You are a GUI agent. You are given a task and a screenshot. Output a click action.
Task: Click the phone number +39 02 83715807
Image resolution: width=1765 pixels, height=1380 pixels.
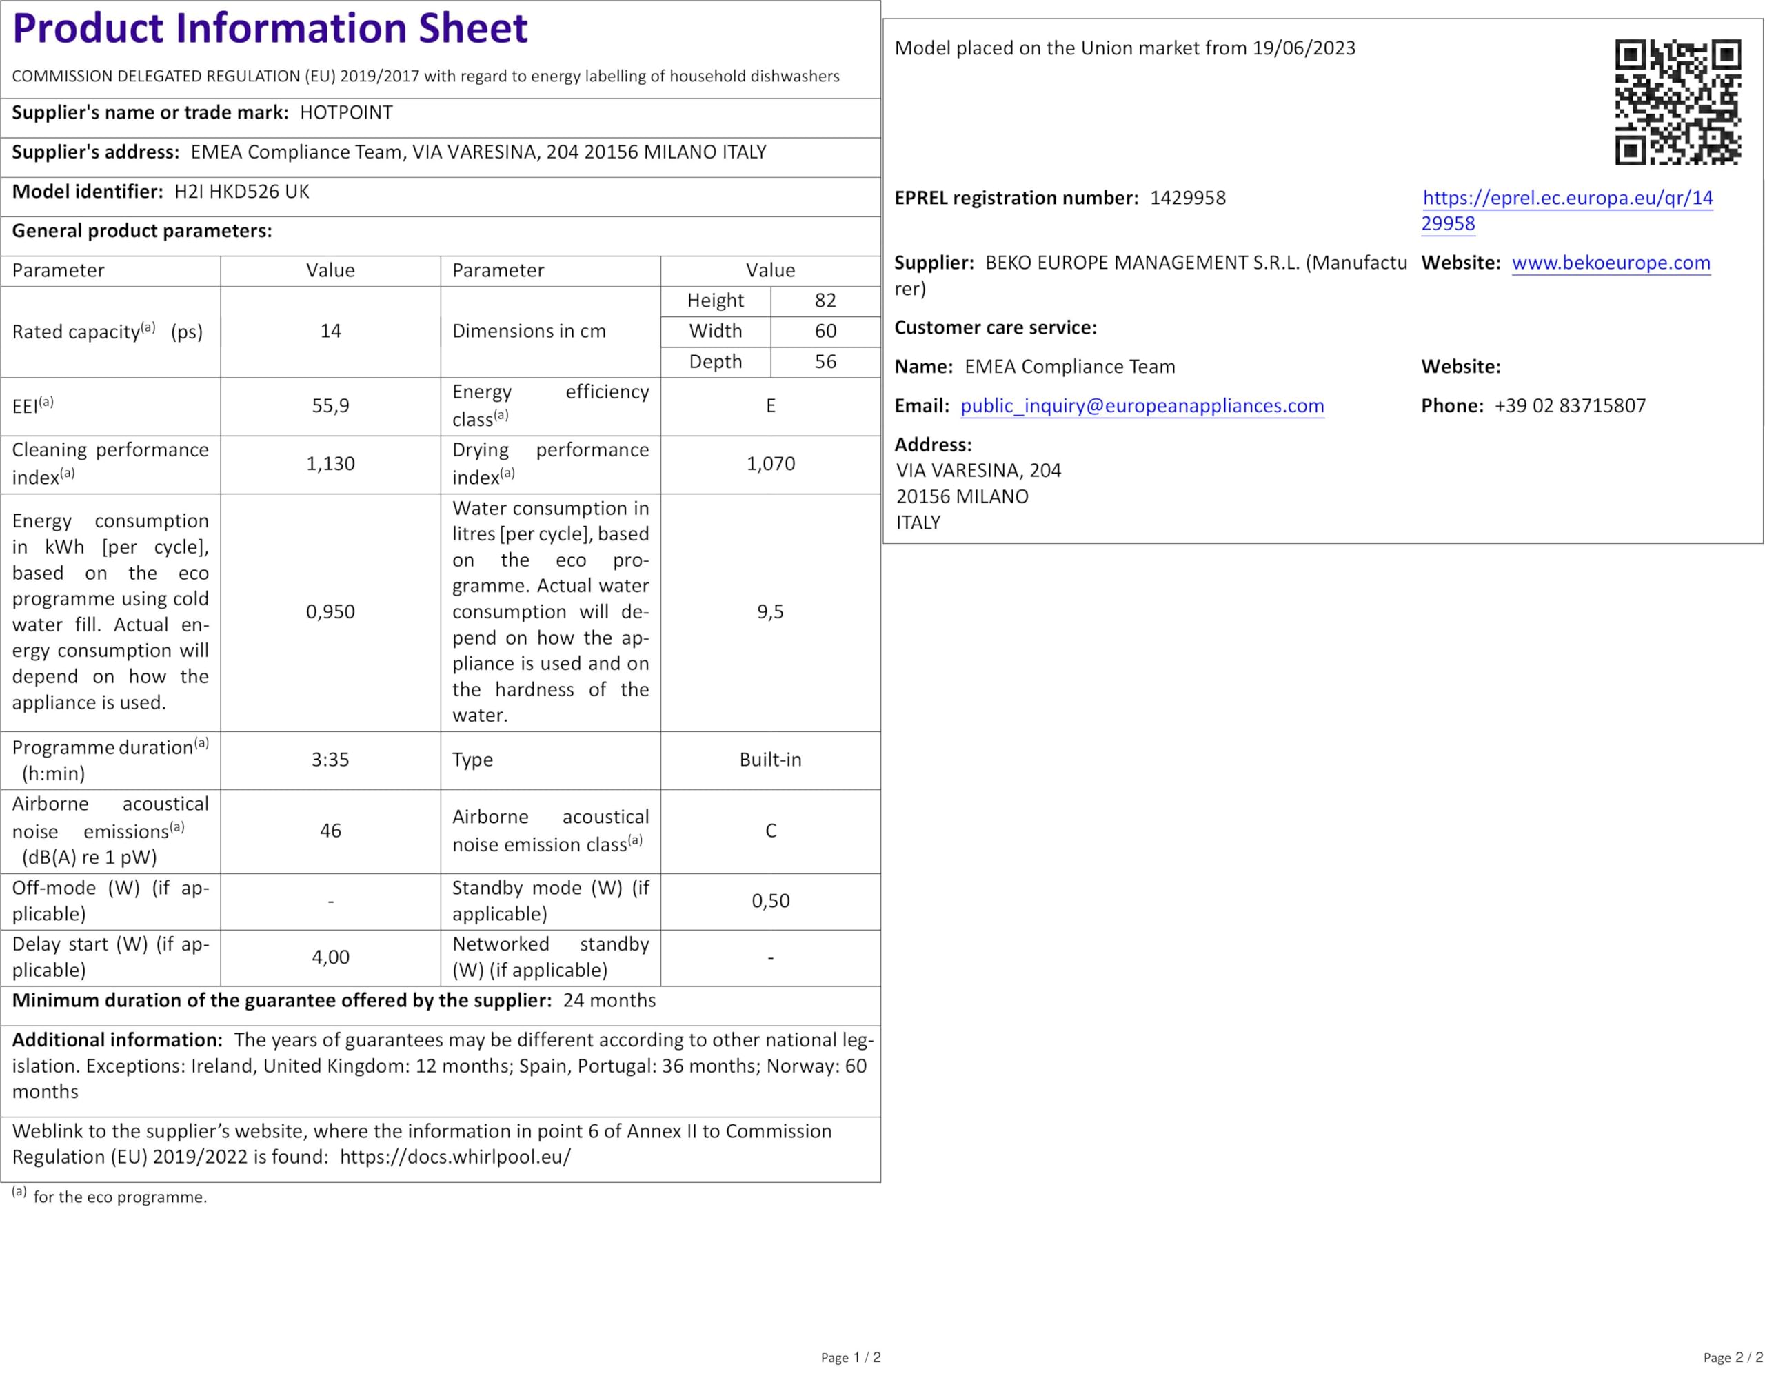tap(1569, 405)
